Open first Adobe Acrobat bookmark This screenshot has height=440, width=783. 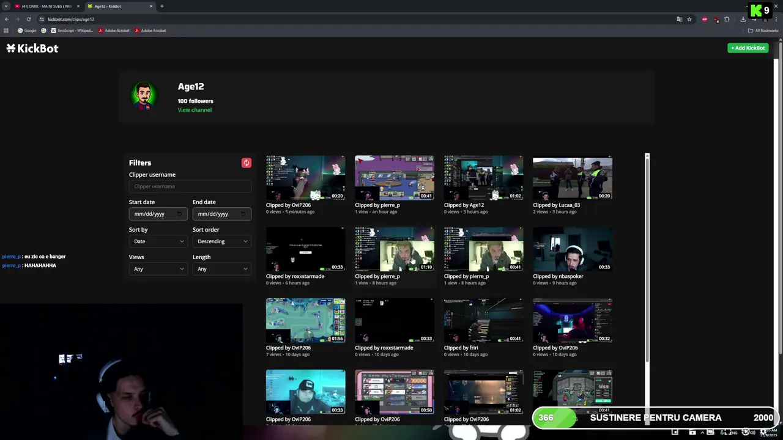(x=114, y=31)
